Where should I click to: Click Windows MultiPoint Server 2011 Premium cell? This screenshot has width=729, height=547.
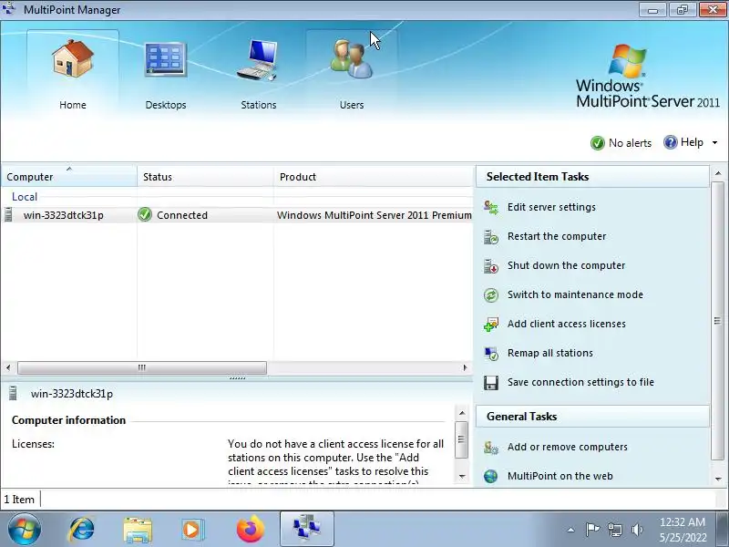tap(374, 215)
